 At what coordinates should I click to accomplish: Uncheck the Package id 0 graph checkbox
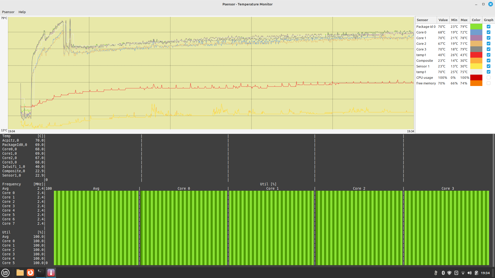click(x=488, y=27)
